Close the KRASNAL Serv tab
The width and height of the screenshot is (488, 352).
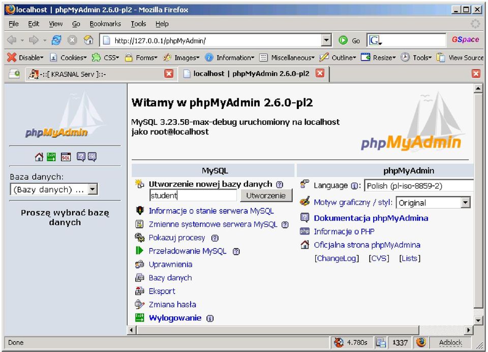169,74
